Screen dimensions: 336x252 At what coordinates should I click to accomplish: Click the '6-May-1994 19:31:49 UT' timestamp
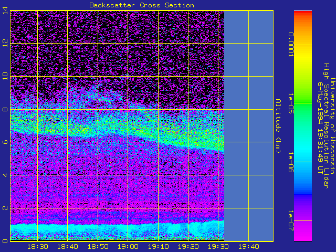point(320,128)
